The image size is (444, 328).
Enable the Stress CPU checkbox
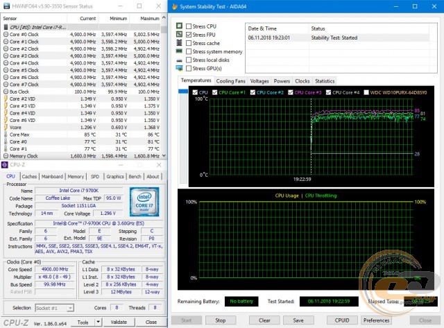[x=189, y=26]
